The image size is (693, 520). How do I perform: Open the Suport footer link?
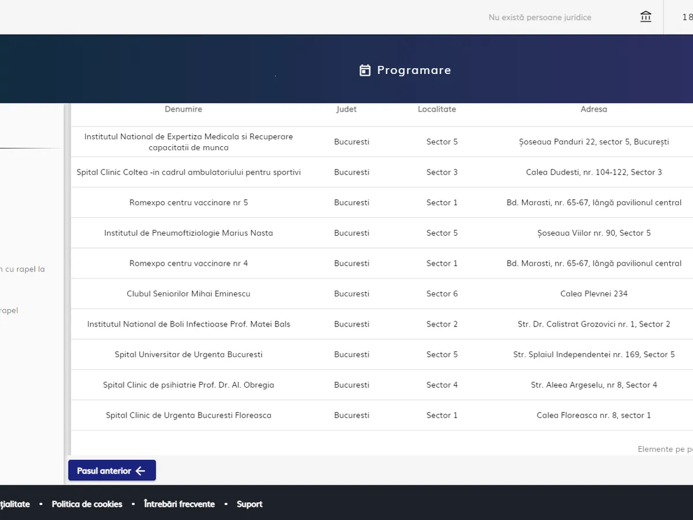point(249,504)
